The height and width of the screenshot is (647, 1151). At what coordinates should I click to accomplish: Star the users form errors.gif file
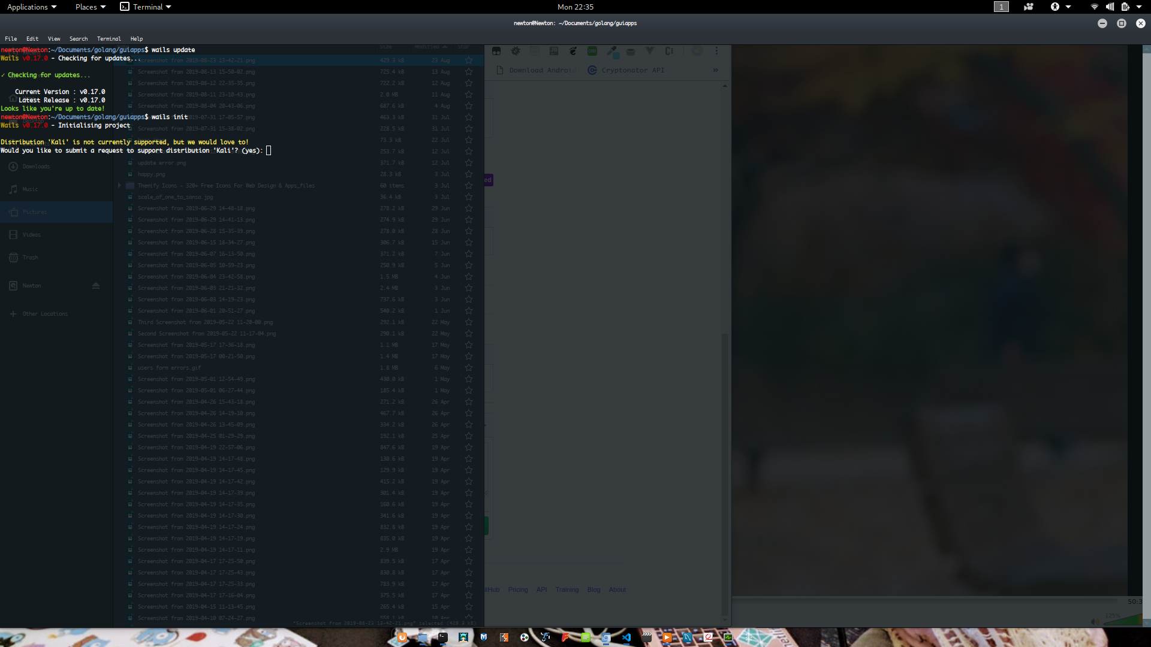click(469, 367)
